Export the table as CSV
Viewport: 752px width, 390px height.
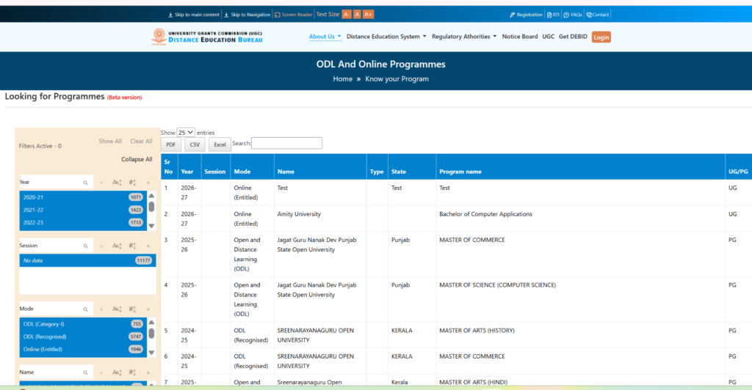click(x=195, y=144)
